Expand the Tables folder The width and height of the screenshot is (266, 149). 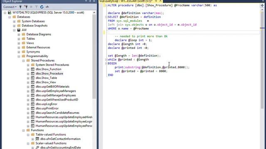pos(19,39)
